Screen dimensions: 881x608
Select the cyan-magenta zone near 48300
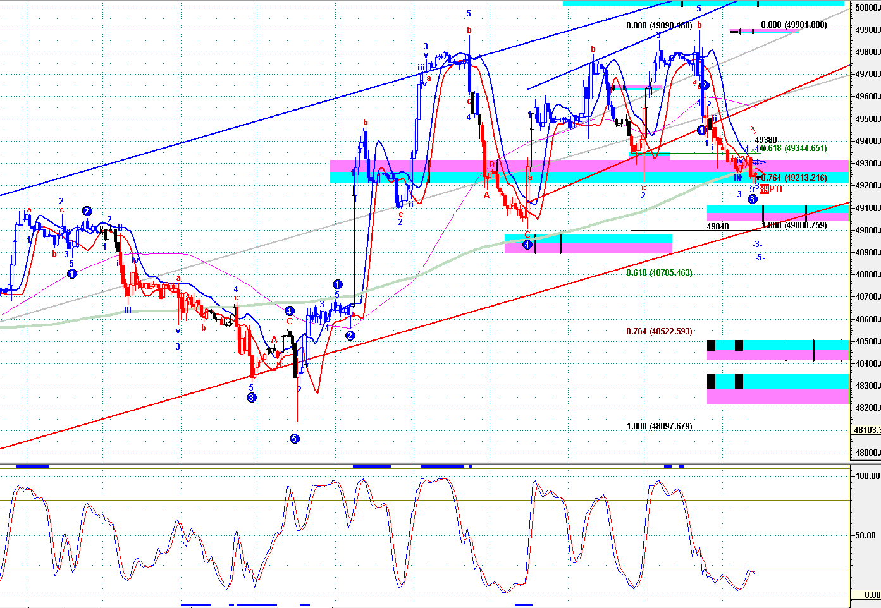pyautogui.click(x=778, y=389)
